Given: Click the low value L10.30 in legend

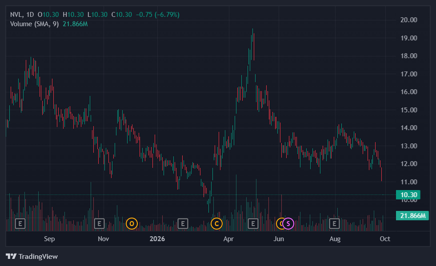Looking at the screenshot, I should tap(97, 15).
